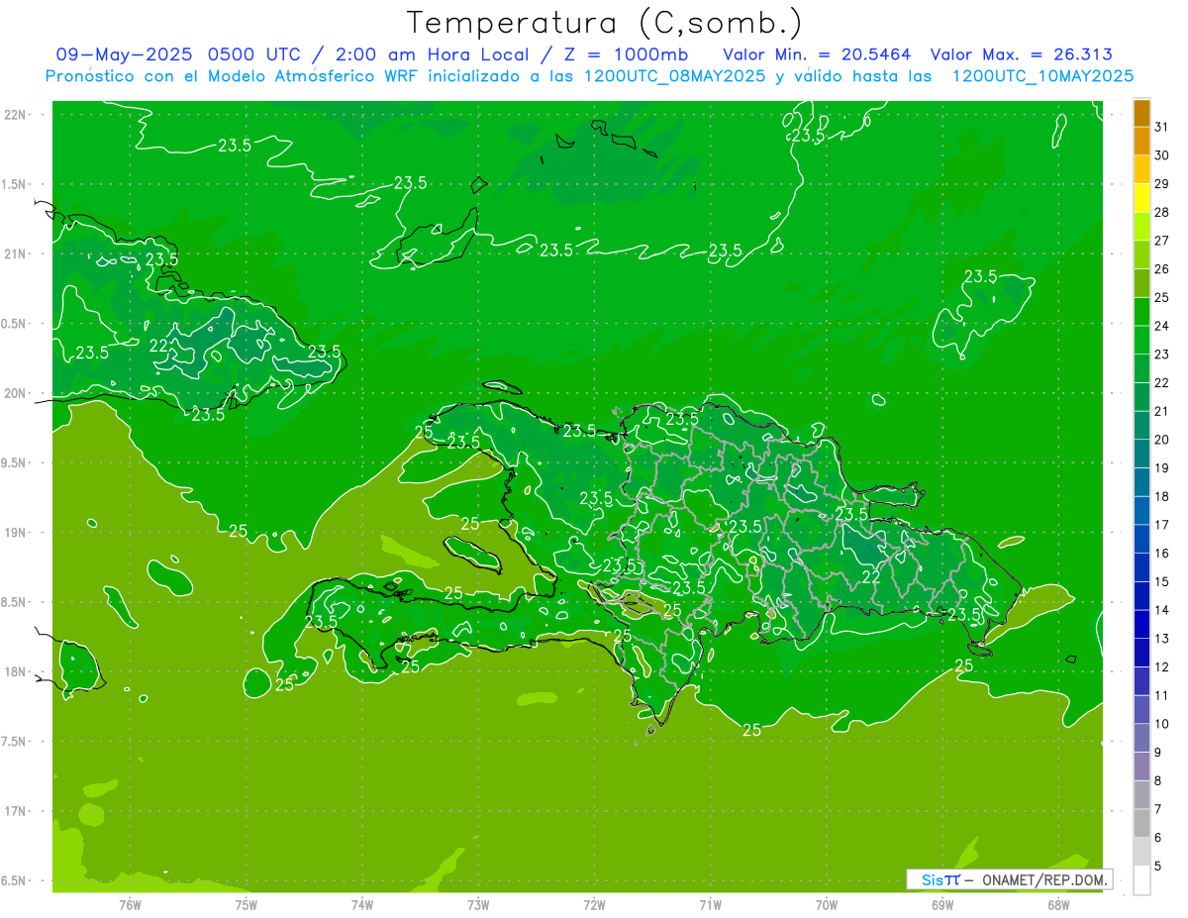The width and height of the screenshot is (1188, 918).
Task: Click the "Temperatura (C,somb.)" chart title
Action: [x=605, y=23]
